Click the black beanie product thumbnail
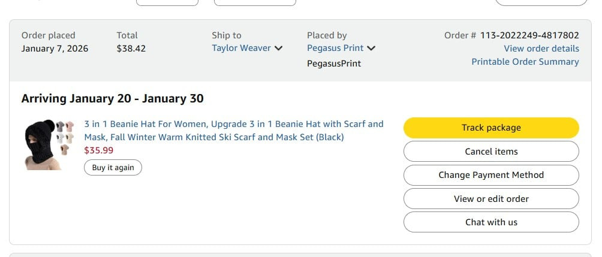This screenshot has height=257, width=602. pos(49,144)
